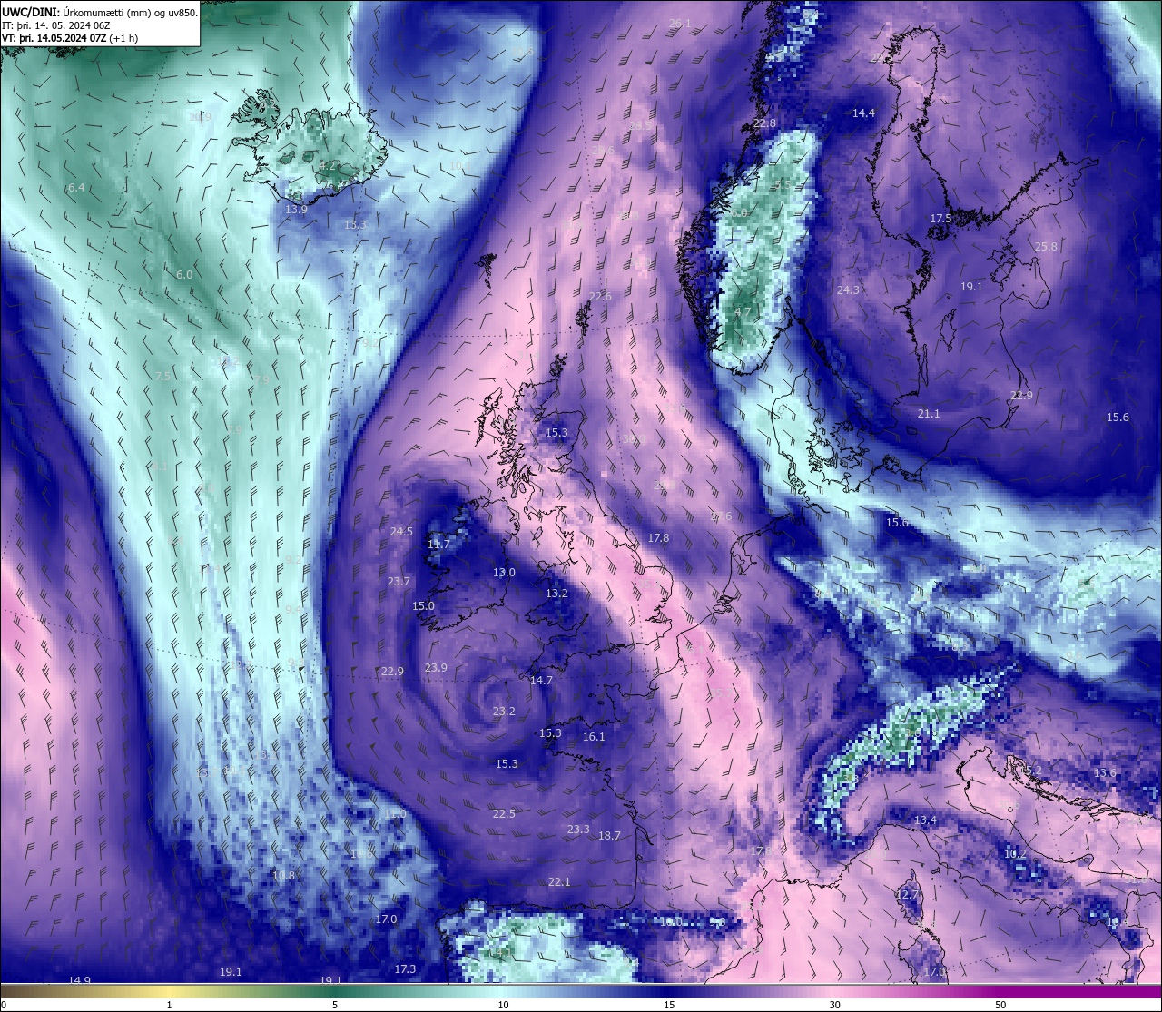Click the 14.9 value at the bottom left
1162x1012 pixels.
(x=79, y=979)
